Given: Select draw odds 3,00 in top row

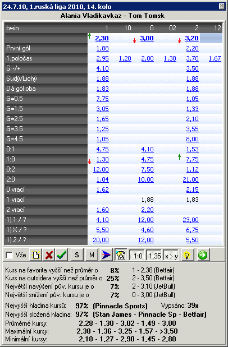Looking at the screenshot, I should [x=147, y=38].
